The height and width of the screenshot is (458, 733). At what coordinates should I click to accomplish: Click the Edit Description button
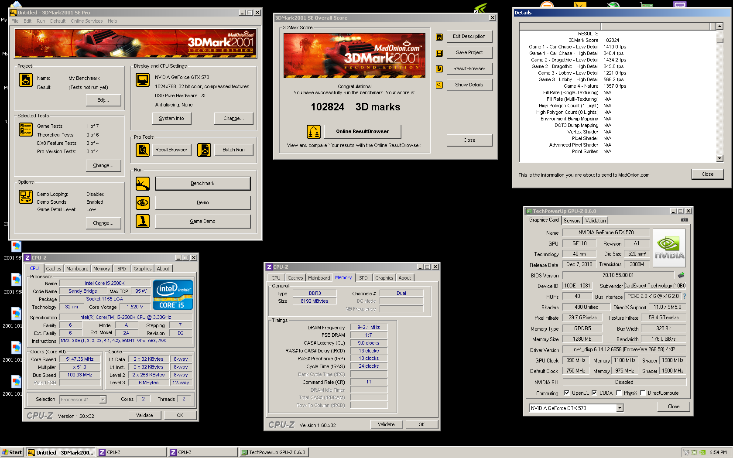coord(469,36)
